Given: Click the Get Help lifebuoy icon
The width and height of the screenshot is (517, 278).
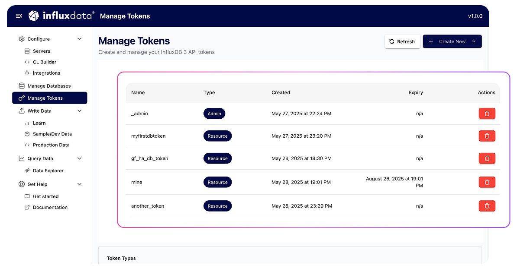Looking at the screenshot, I should [x=21, y=184].
